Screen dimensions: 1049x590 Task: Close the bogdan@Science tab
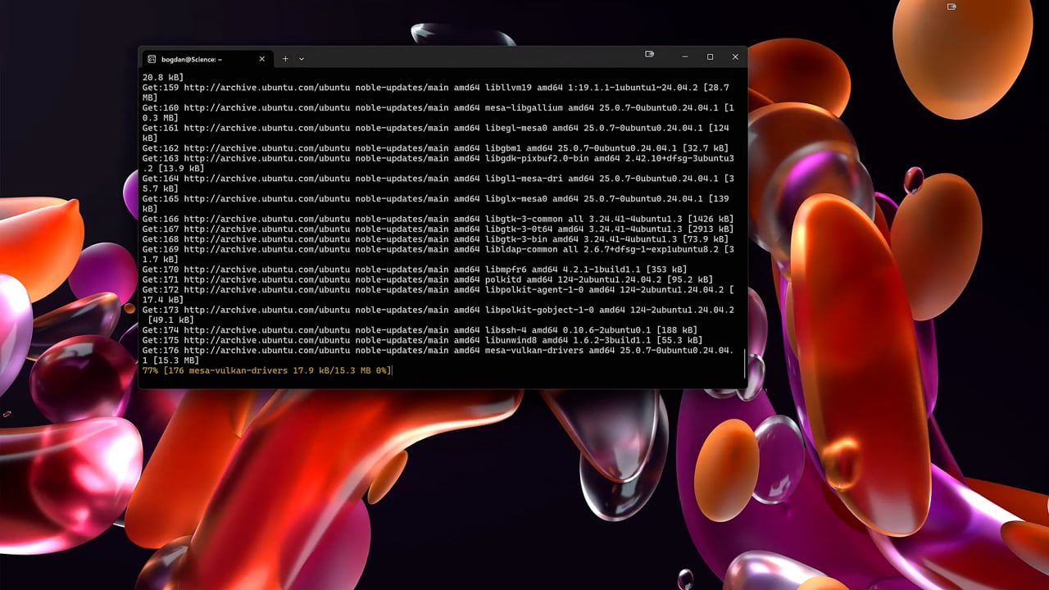tap(262, 59)
